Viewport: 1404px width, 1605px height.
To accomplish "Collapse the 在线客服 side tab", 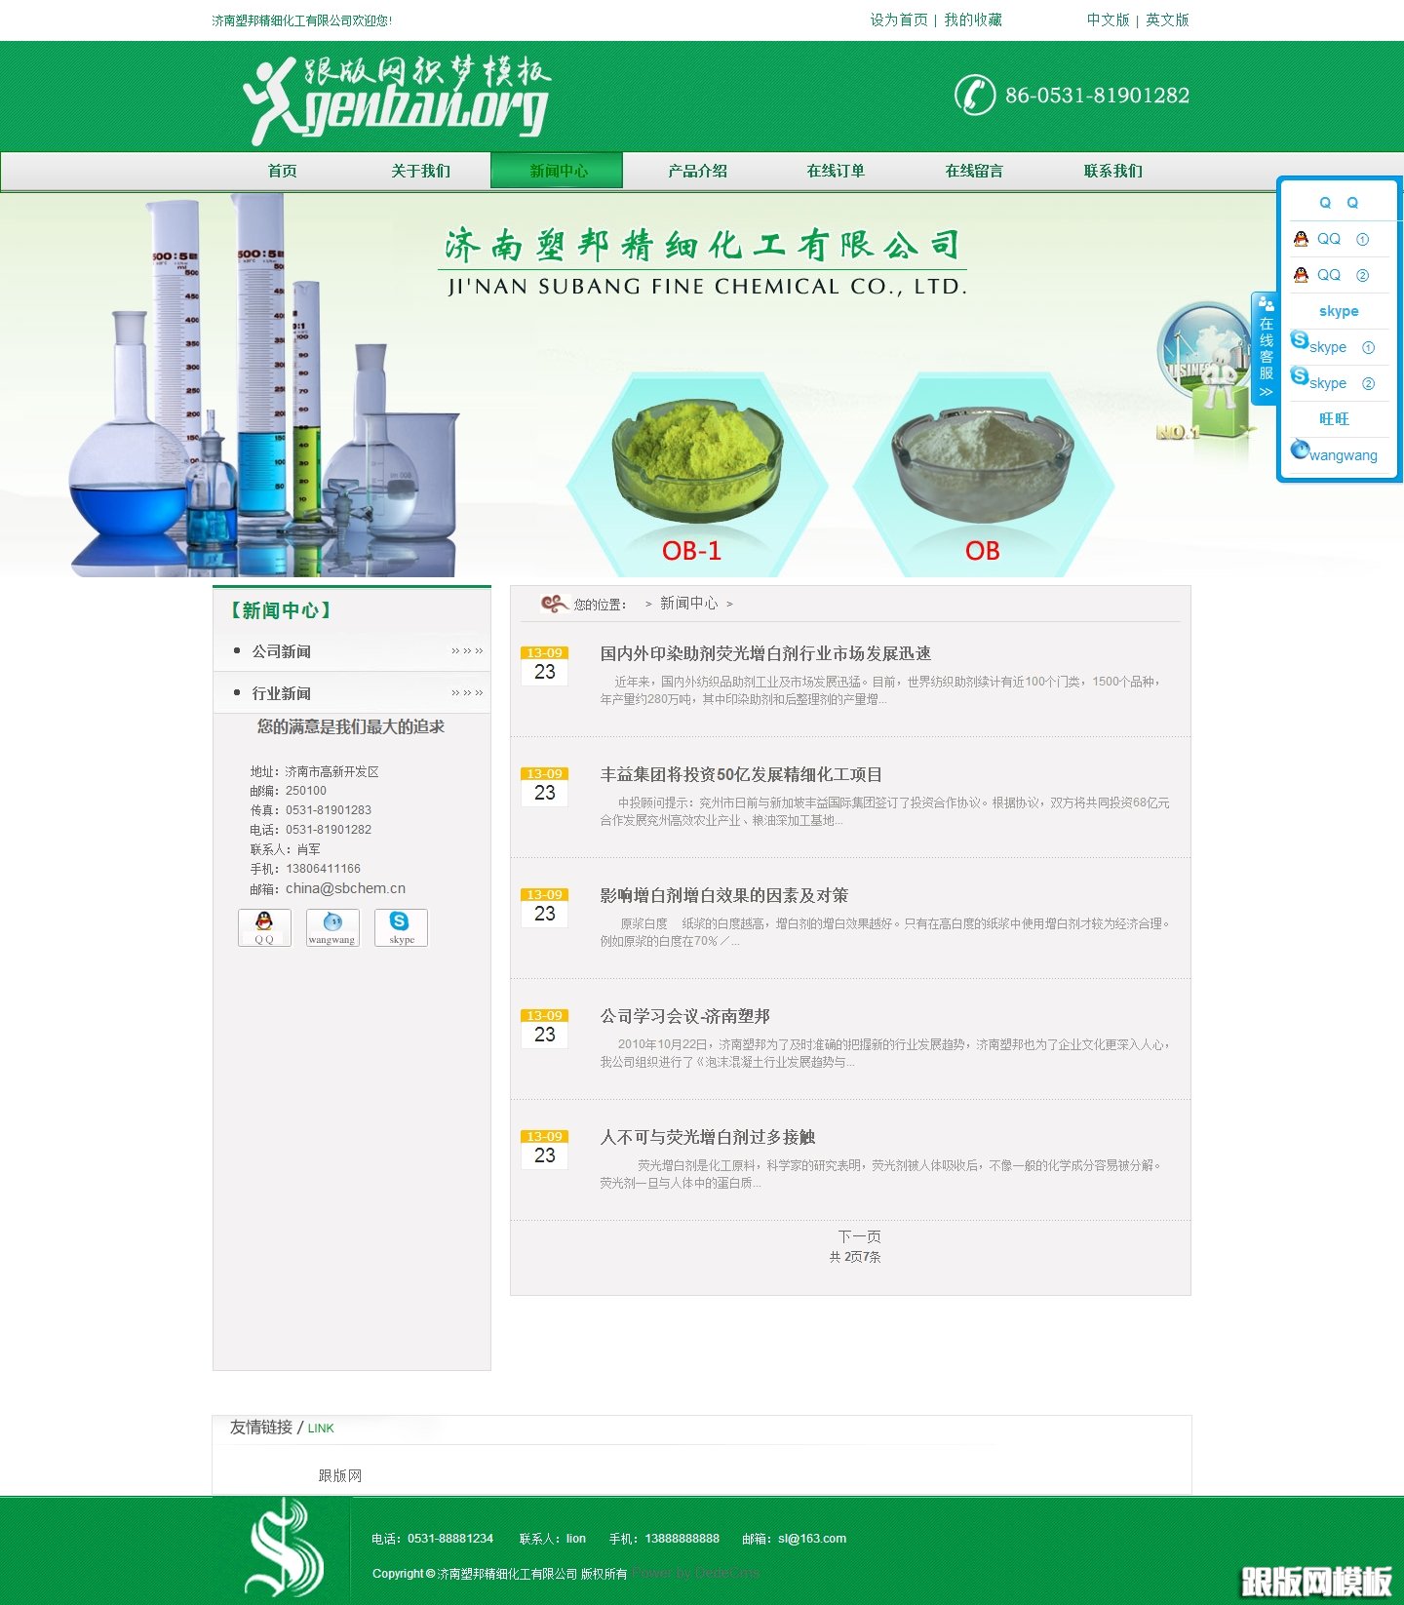I will (1266, 348).
